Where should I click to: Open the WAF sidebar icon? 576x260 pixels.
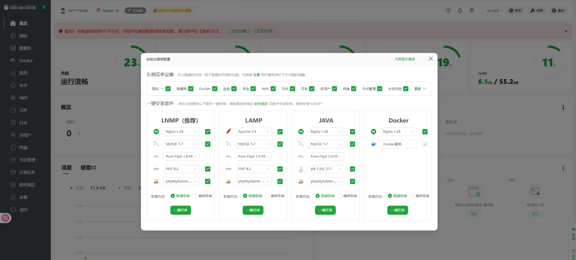13,98
